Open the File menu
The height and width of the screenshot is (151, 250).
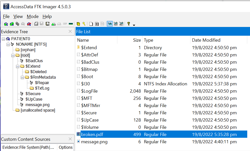[6, 16]
